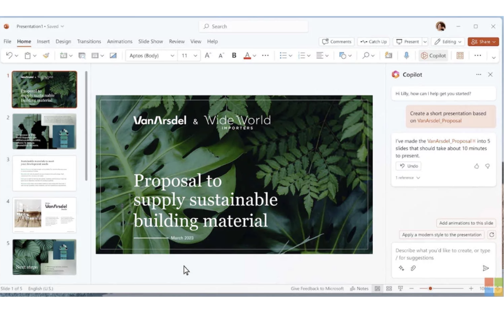Click the bullets list icon
The height and width of the screenshot is (315, 504).
[283, 56]
